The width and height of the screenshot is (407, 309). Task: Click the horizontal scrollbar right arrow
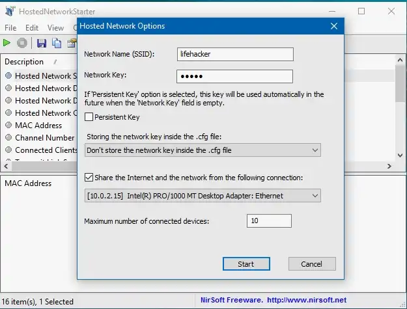point(389,166)
